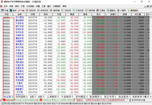This screenshot has width=152, height=105.
Task: Open the 海能达 news ticker headline
Action: [x=101, y=100]
